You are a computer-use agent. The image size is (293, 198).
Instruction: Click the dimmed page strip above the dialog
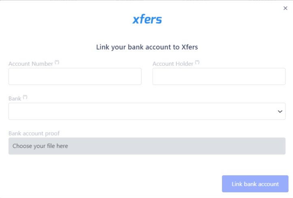point(146,0)
